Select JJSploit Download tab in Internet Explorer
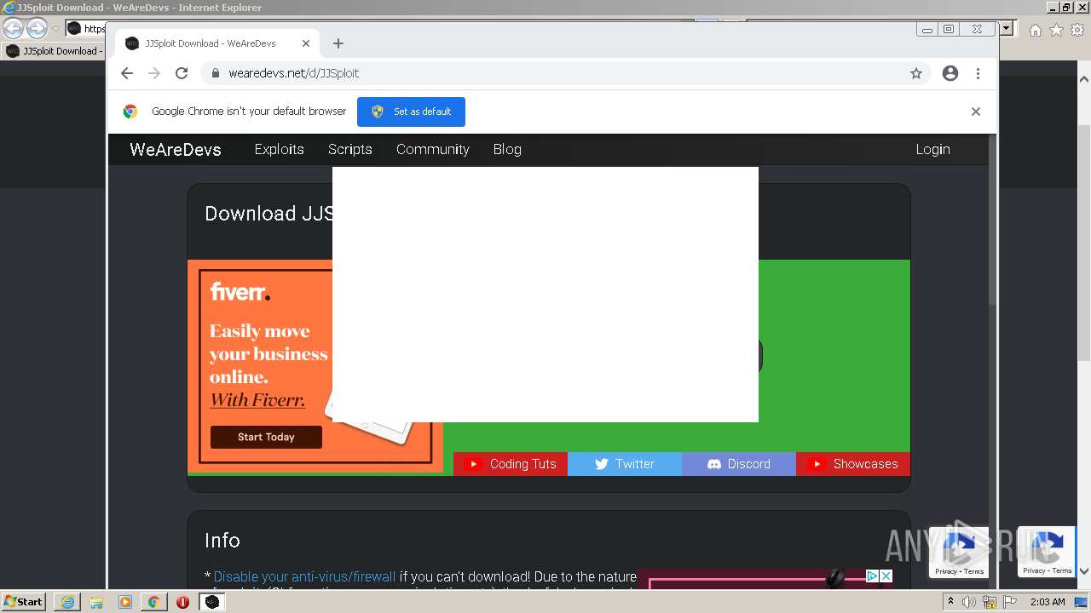Image resolution: width=1091 pixels, height=613 pixels. coord(55,51)
